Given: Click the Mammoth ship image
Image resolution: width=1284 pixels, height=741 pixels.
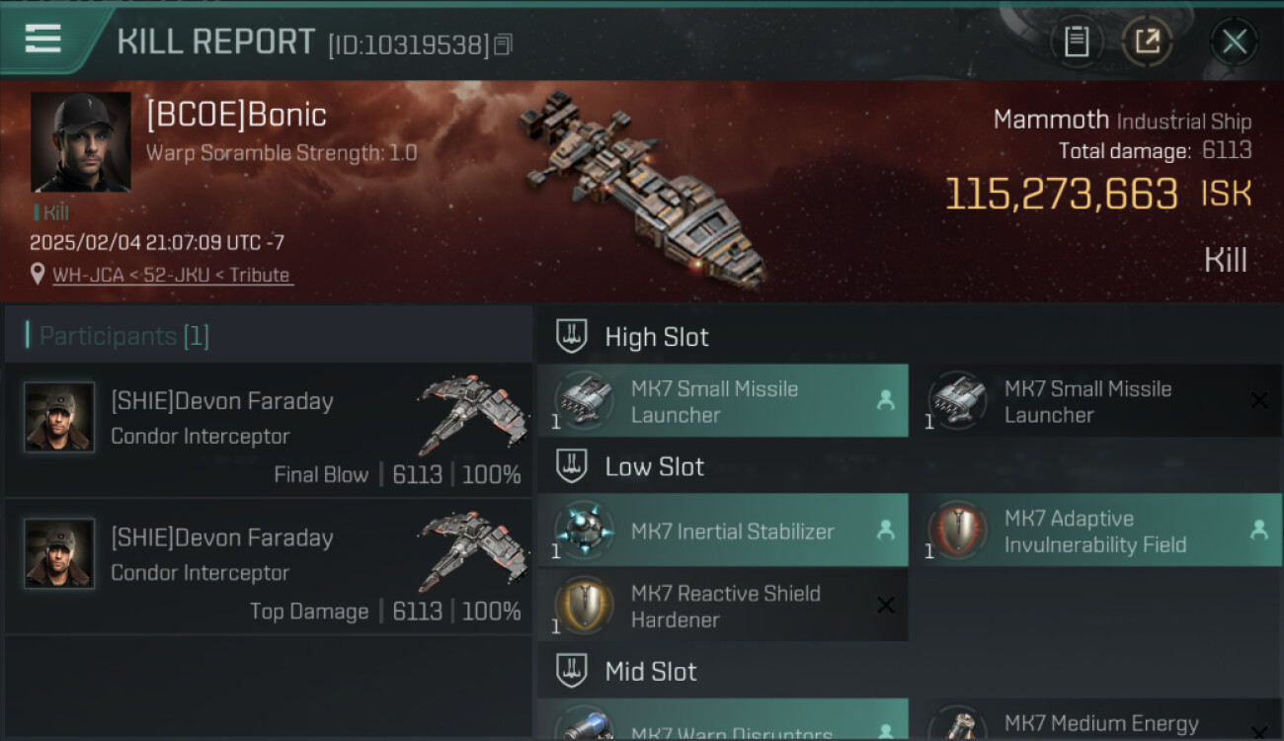Looking at the screenshot, I should pos(642,188).
